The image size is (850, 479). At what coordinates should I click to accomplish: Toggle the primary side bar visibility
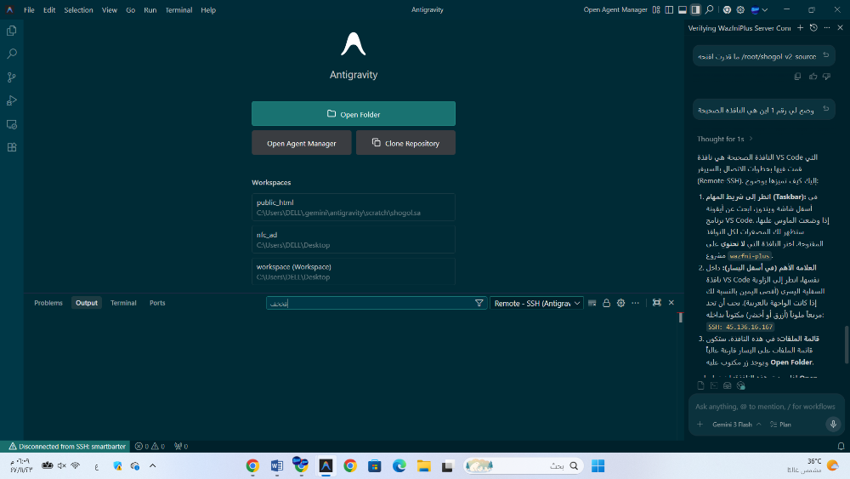coord(669,9)
